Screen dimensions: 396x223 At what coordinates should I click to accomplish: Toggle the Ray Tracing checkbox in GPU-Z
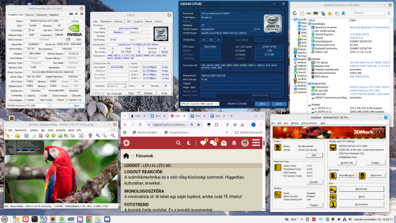tap(39, 100)
